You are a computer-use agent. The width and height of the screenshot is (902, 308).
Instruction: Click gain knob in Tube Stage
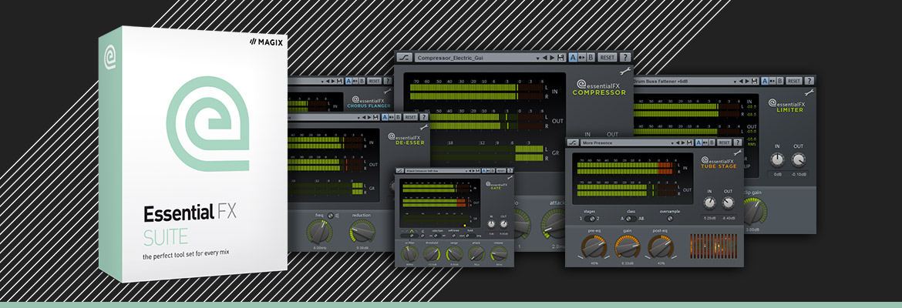coord(628,246)
